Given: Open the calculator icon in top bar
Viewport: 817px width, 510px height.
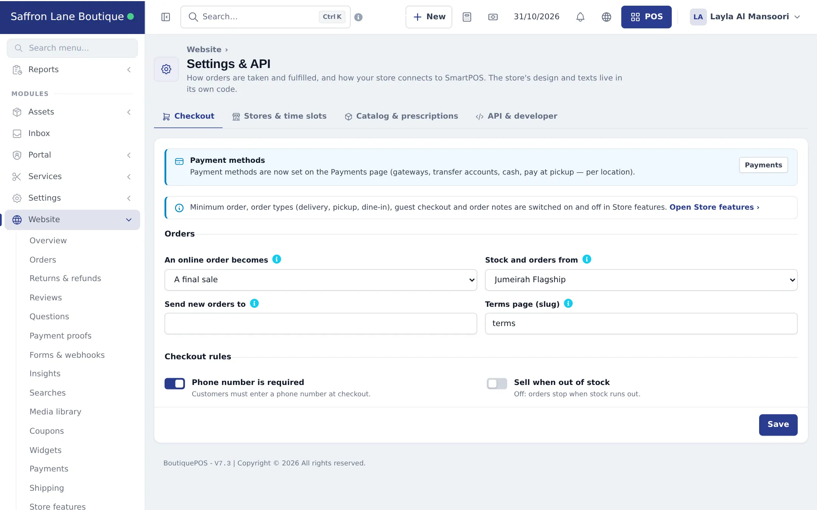Looking at the screenshot, I should tap(467, 17).
